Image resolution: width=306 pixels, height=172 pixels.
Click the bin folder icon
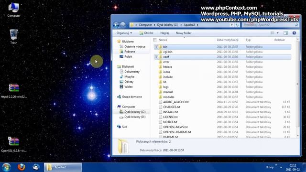point(161,47)
